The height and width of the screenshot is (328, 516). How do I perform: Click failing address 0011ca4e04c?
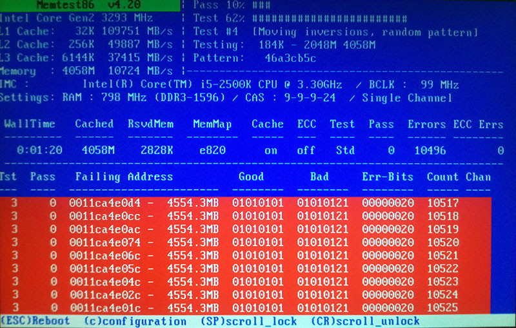point(104,282)
